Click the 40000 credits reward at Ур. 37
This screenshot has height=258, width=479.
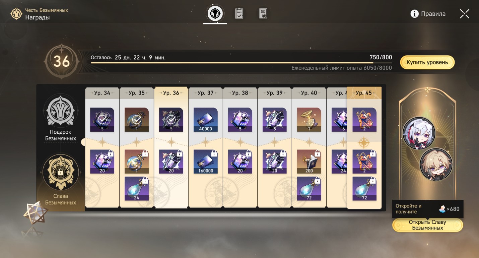pos(206,120)
